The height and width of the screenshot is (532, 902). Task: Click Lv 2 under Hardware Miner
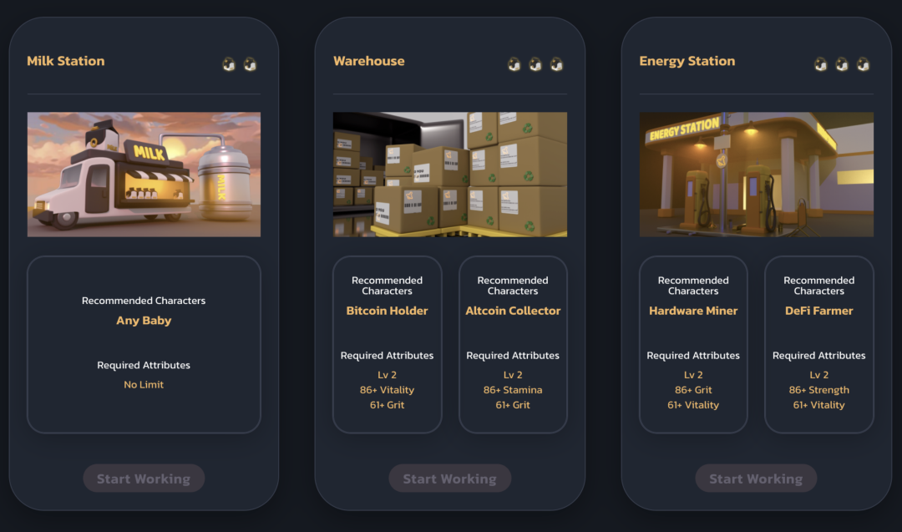[693, 375]
